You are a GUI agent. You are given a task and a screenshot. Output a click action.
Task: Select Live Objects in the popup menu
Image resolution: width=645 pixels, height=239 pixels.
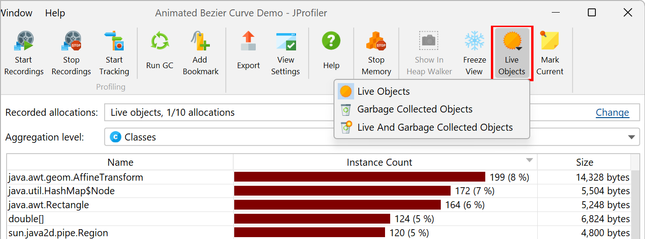tap(431, 91)
